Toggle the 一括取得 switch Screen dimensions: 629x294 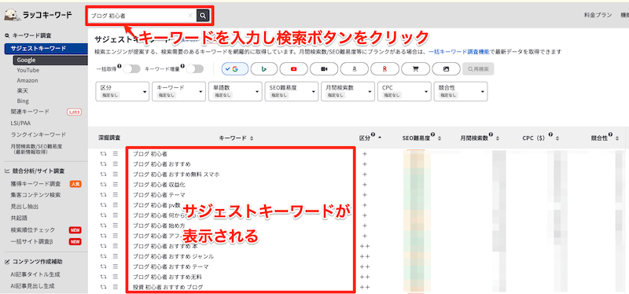(131, 69)
